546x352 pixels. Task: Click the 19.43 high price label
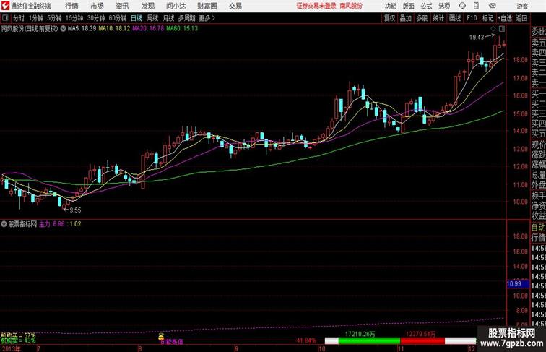477,37
